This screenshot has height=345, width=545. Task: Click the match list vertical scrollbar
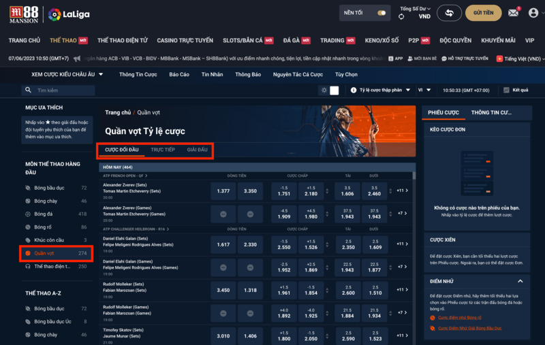(414, 176)
